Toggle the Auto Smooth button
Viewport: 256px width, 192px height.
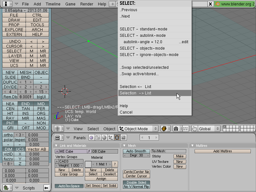click(136, 151)
